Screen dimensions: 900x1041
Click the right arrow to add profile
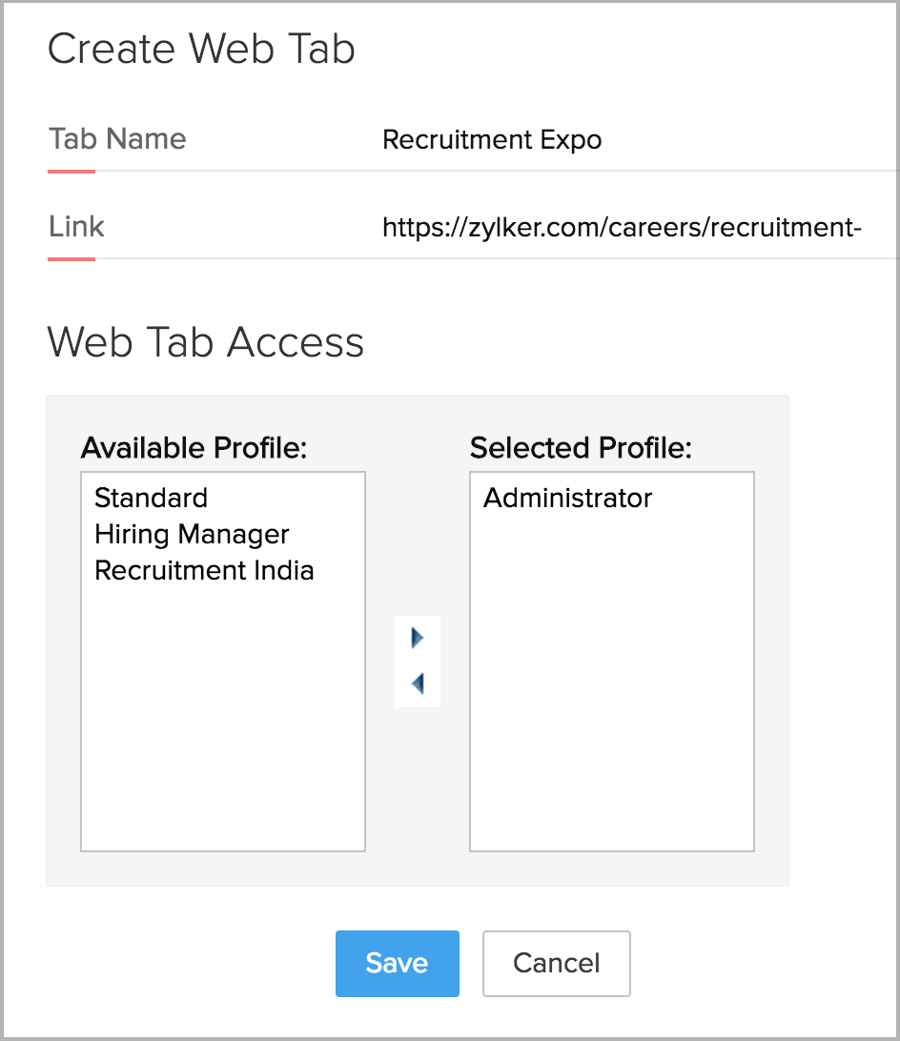(x=417, y=638)
